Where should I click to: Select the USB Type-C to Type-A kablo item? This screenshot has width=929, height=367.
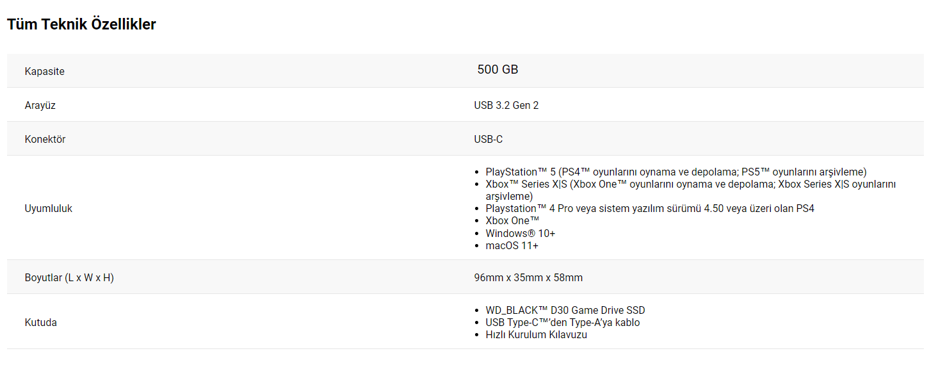tap(563, 323)
